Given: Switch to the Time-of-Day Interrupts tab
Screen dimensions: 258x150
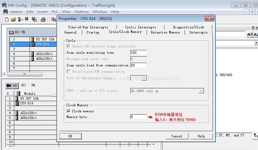Looking at the screenshot, I should tap(88, 27).
